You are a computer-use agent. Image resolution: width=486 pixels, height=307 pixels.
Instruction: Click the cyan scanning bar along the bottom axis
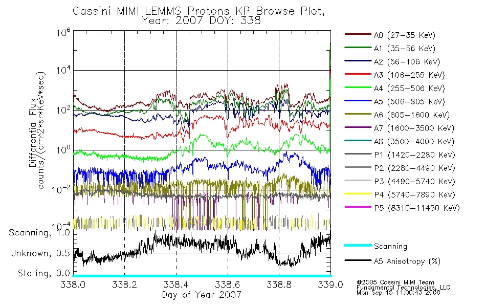point(202,276)
